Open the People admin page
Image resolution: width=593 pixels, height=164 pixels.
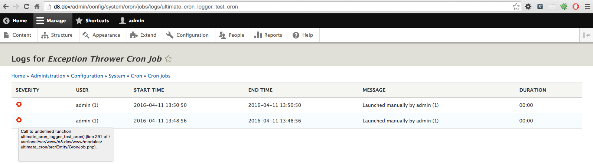[232, 35]
